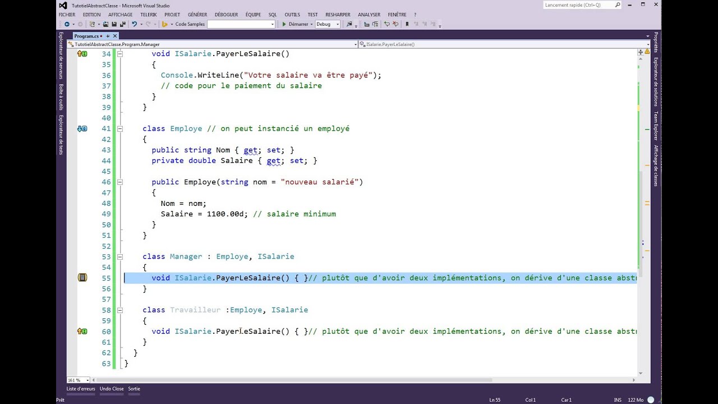Comment out the selected lines icon

[387, 24]
